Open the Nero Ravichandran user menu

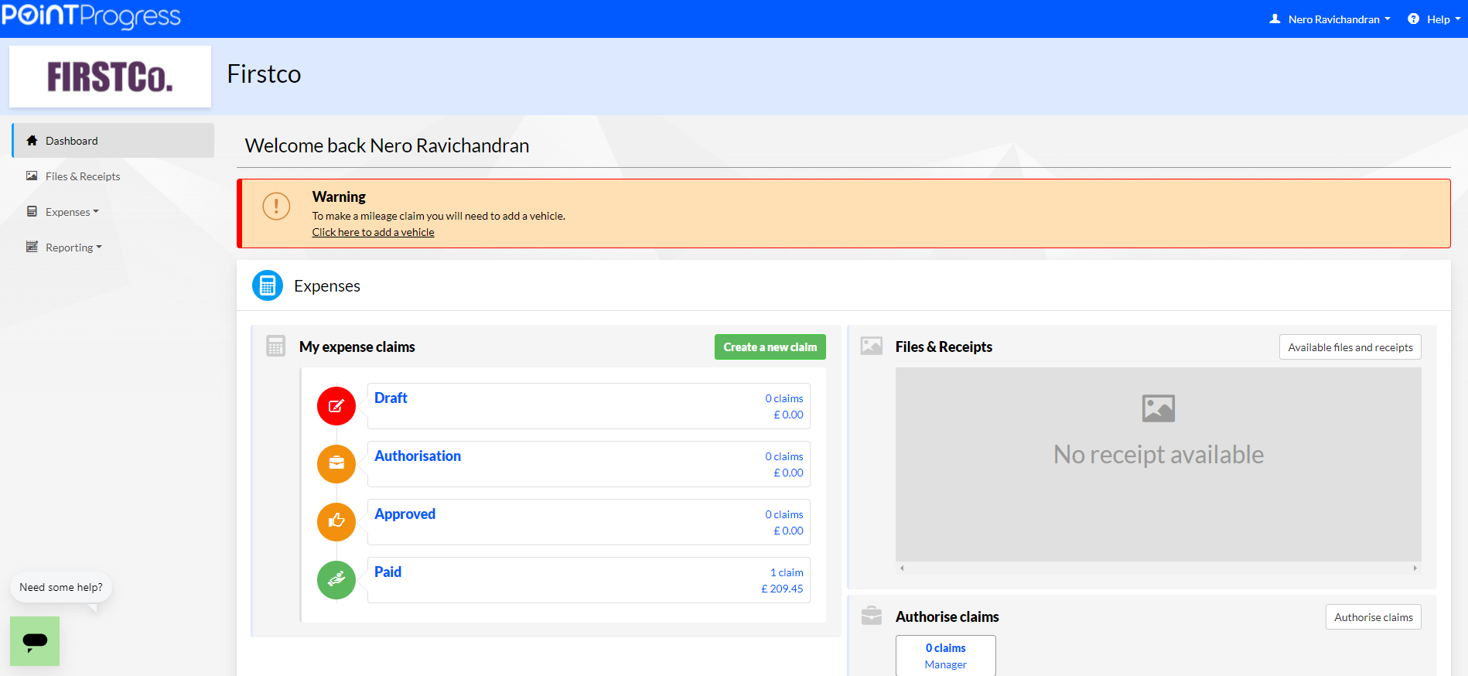[x=1338, y=19]
